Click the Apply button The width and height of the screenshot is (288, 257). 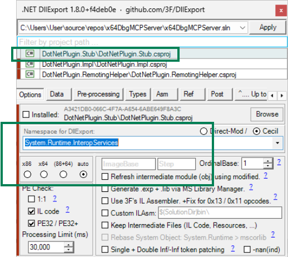pyautogui.click(x=267, y=27)
